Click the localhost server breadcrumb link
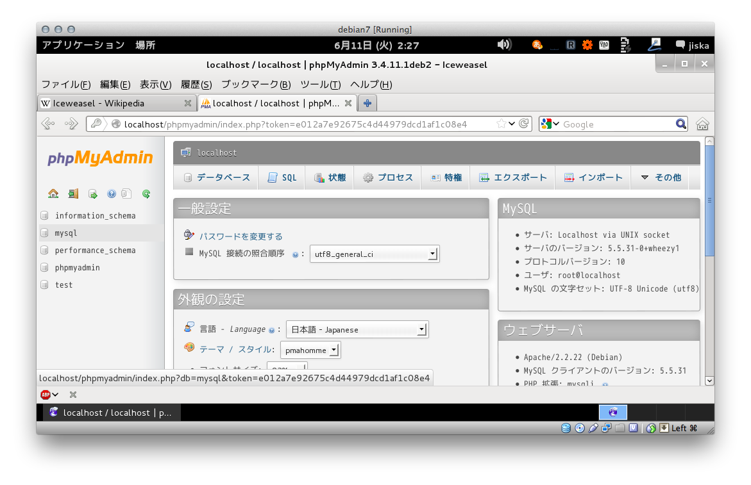This screenshot has height=485, width=751. pyautogui.click(x=217, y=153)
